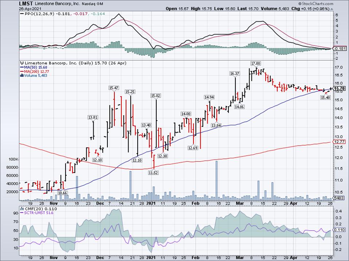Click the 15.70 last-price tag on the right axis
This screenshot has height=261, width=349.
pos(340,88)
